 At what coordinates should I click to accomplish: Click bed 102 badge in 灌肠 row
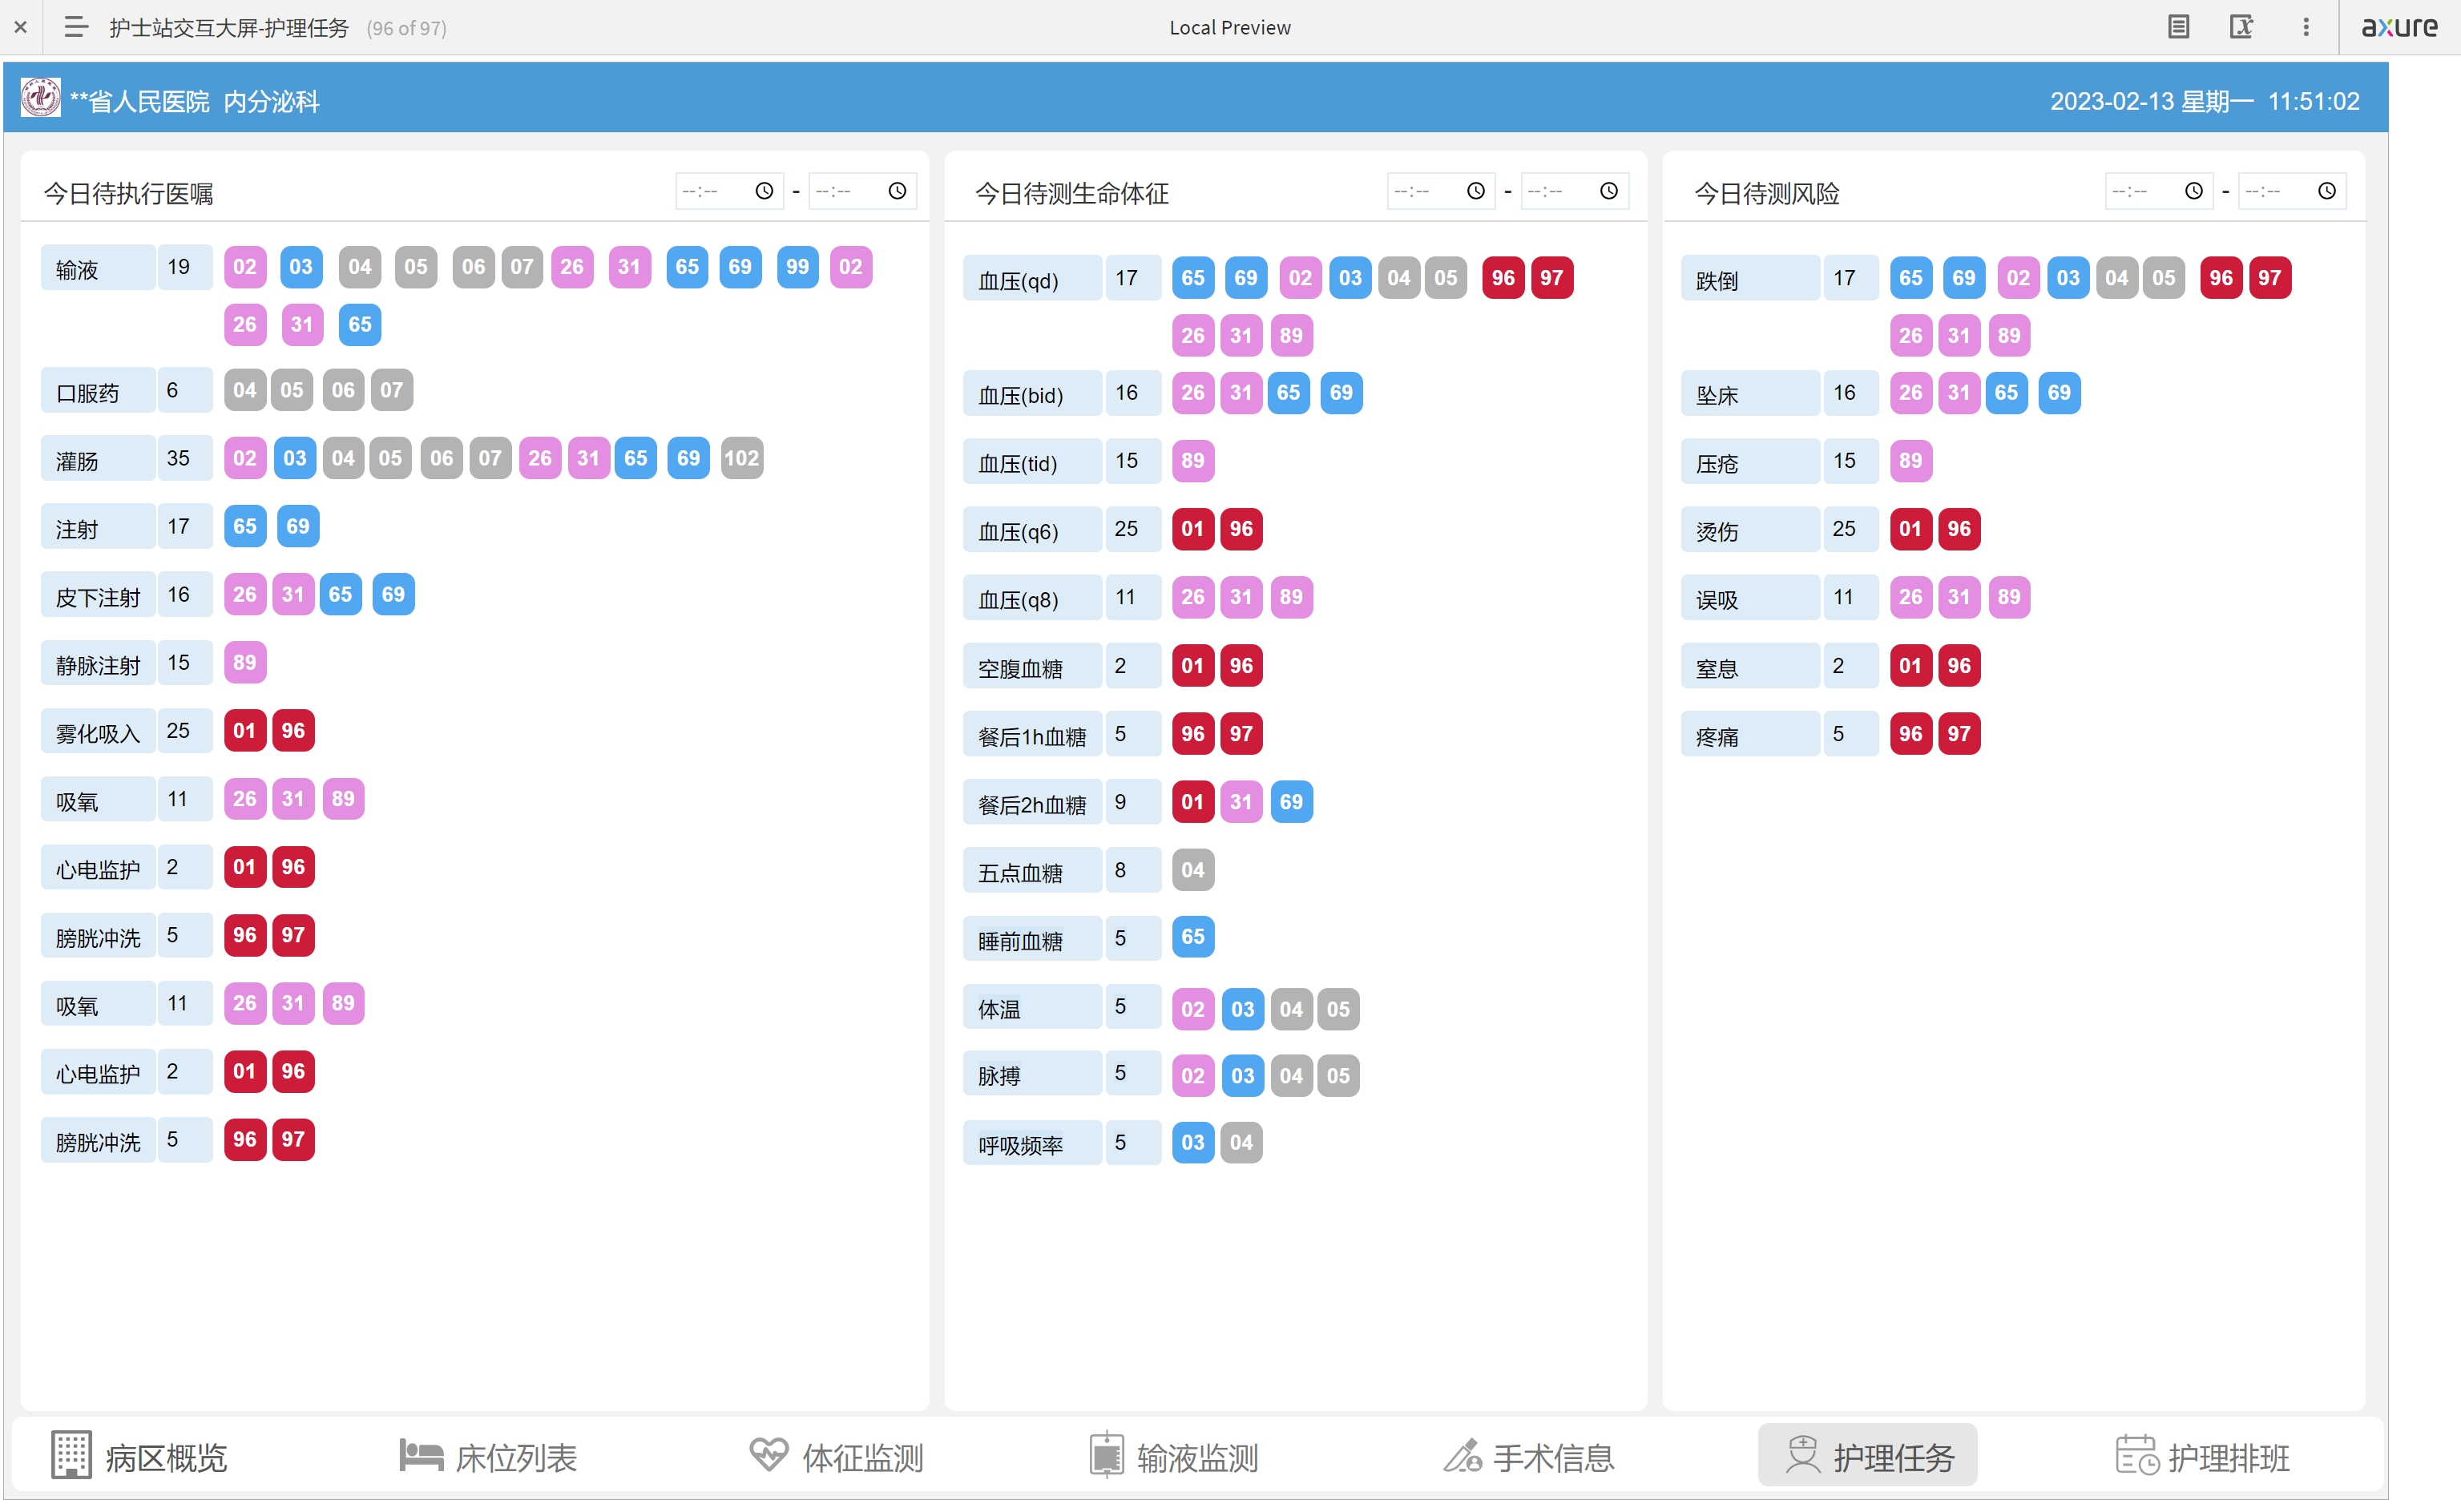741,458
